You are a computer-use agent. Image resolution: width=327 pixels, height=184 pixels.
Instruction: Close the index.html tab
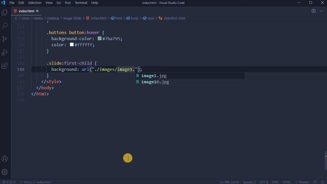(37, 11)
